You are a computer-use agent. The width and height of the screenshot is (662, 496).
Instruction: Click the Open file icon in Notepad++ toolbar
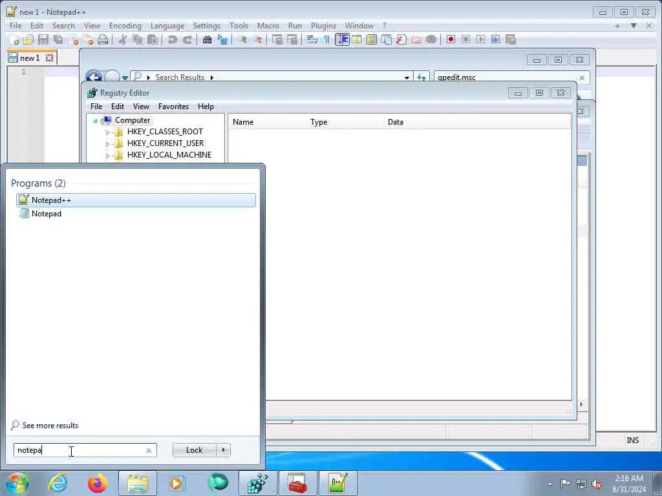tap(28, 39)
